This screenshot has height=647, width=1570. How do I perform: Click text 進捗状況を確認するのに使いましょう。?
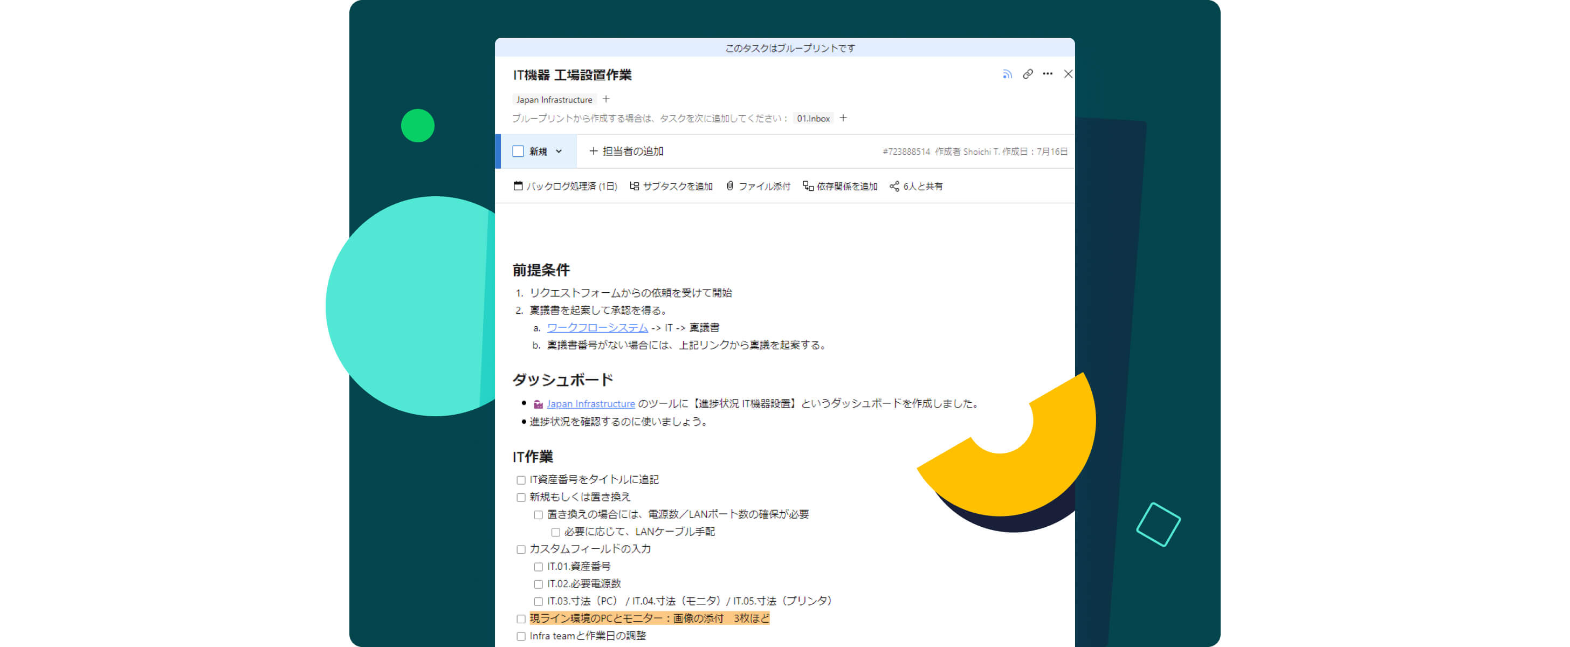[x=621, y=422]
